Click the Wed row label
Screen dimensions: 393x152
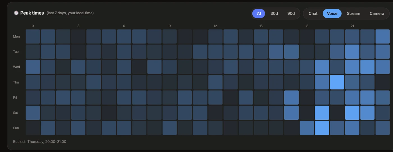(16, 67)
